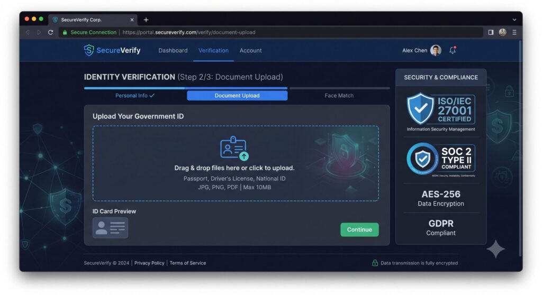The width and height of the screenshot is (542, 295).
Task: Click Alex Chen's avatar picture
Action: pos(436,50)
